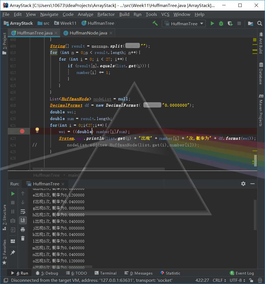Viewport: 265px width, 284px height.
Task: Change line separator via CRLF selector
Action: (219, 280)
